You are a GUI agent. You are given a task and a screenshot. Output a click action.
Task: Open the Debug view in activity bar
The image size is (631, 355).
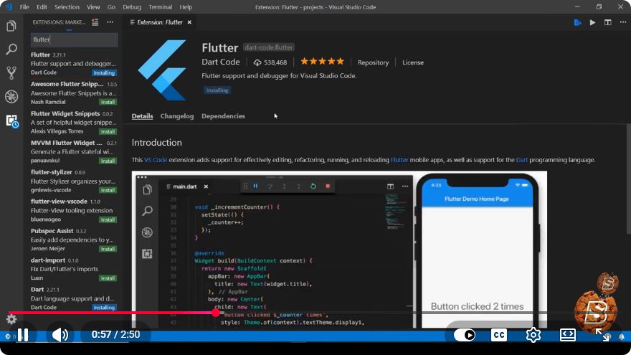click(x=11, y=97)
